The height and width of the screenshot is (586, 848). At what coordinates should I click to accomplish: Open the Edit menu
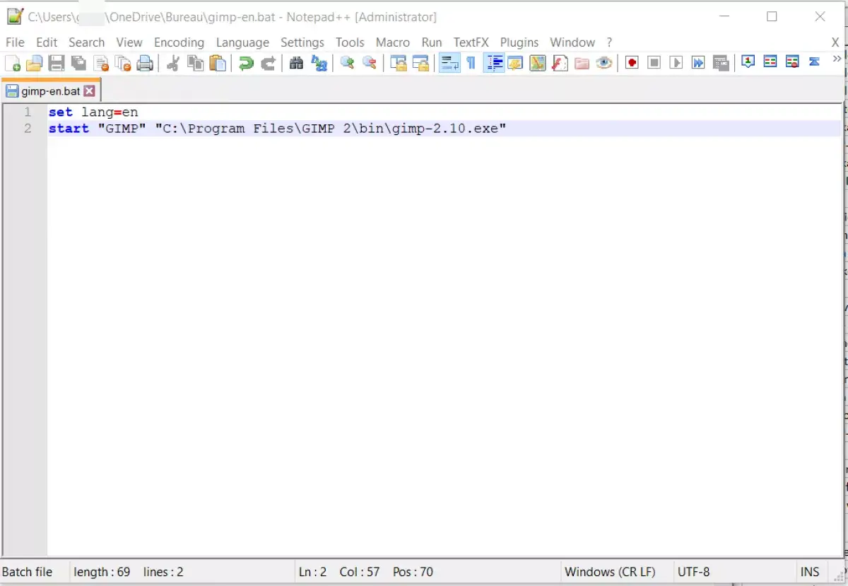pyautogui.click(x=47, y=42)
